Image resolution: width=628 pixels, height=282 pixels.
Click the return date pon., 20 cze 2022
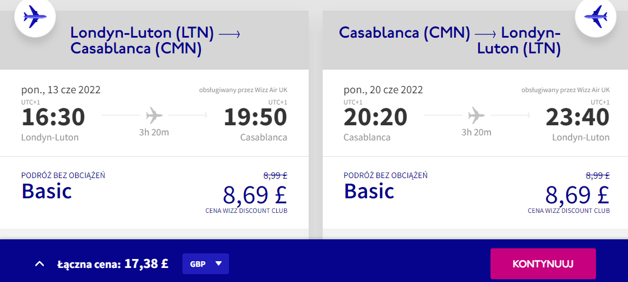tap(383, 89)
